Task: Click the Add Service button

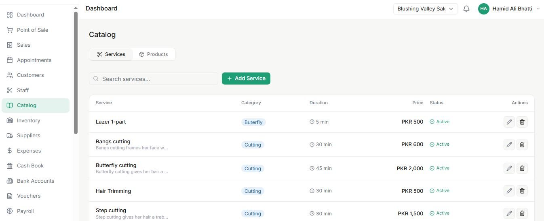Action: [246, 78]
